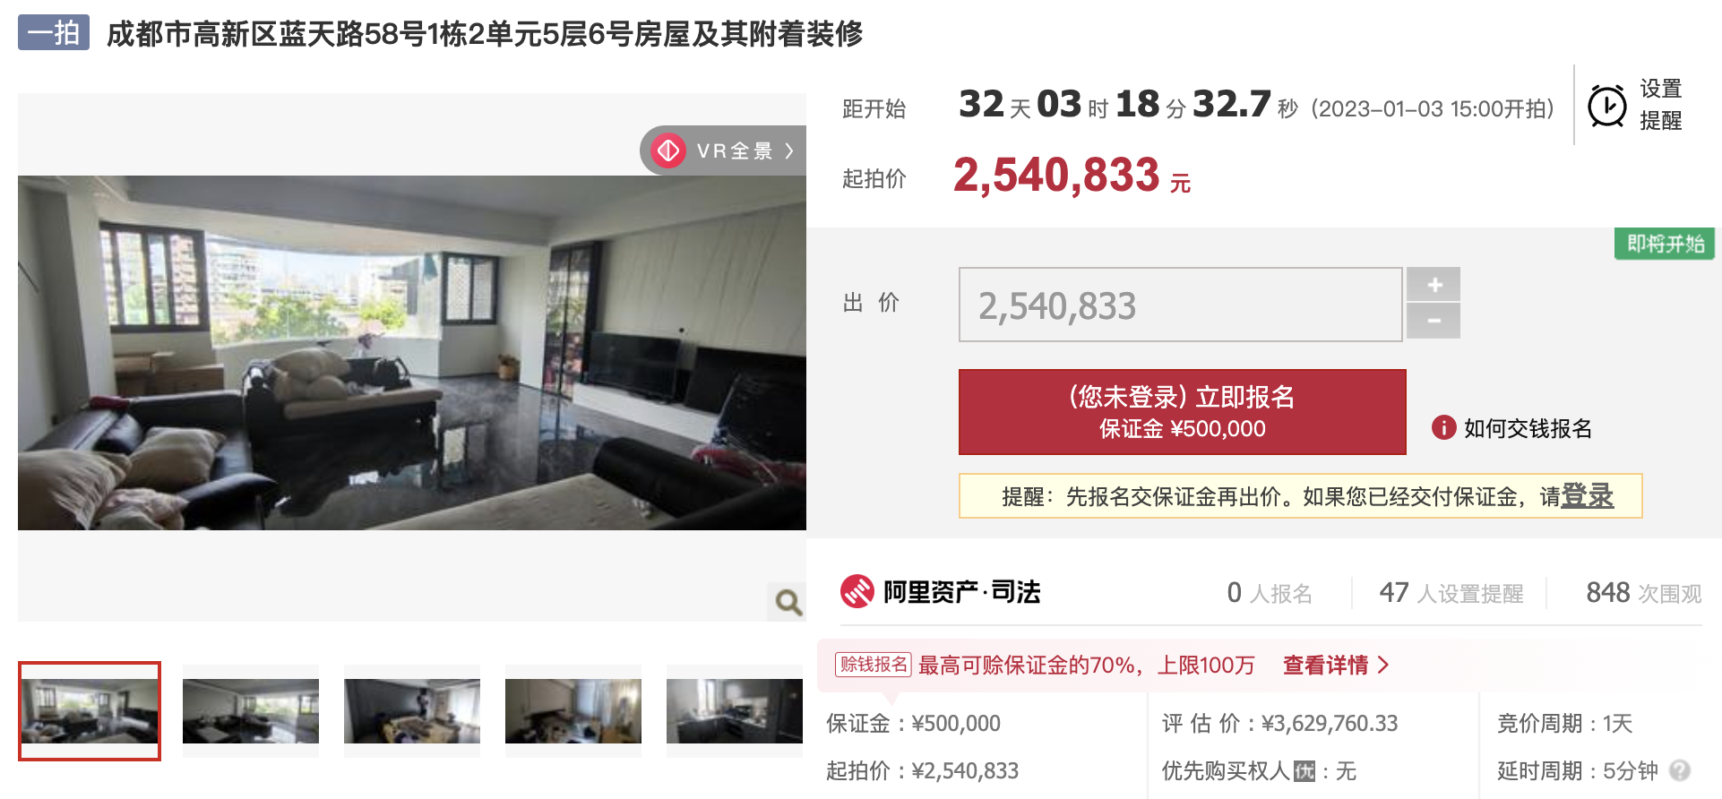Open the 如何交钱报名 help link
Screen dimensions: 1722x799
(1528, 428)
